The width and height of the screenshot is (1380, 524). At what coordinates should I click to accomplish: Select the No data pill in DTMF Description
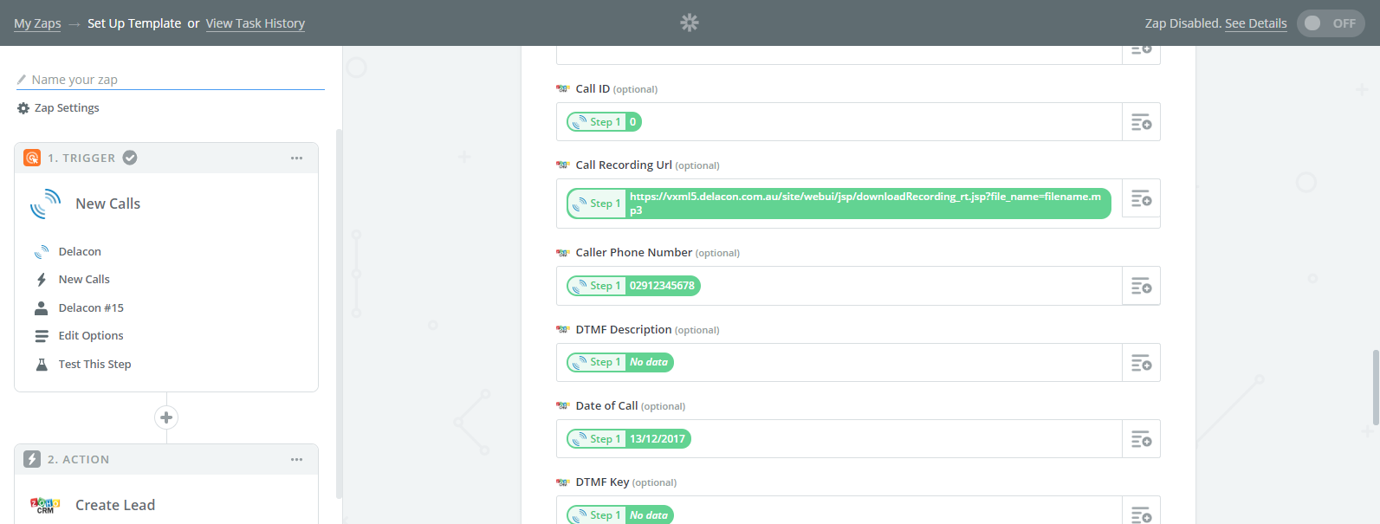[620, 362]
